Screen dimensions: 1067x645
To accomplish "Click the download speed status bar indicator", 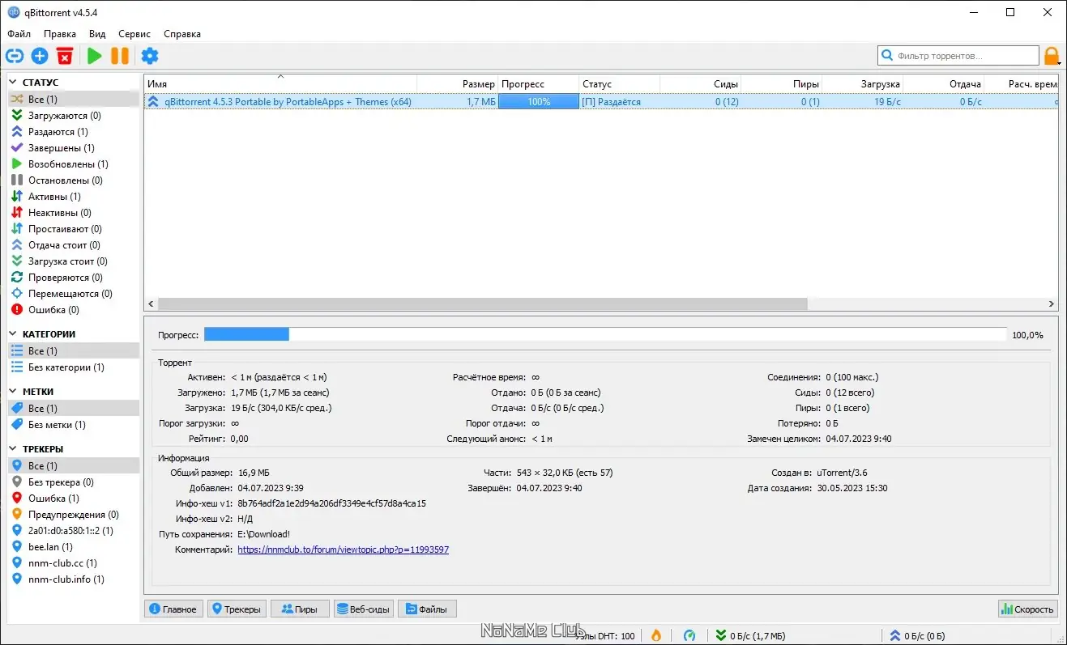I will pos(750,635).
